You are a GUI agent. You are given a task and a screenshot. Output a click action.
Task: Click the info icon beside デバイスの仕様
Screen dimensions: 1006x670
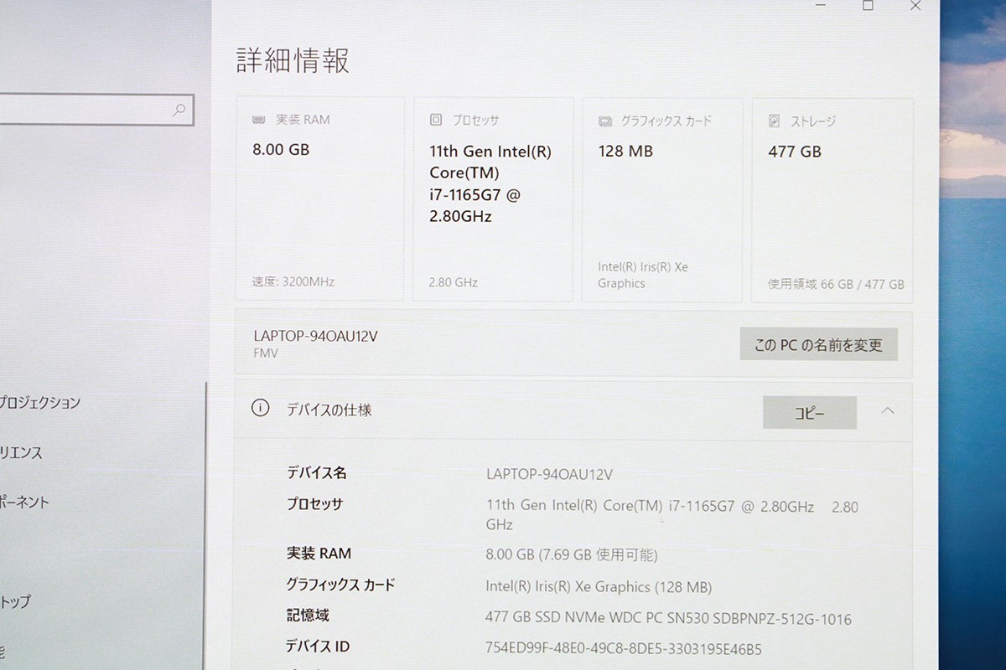[260, 409]
